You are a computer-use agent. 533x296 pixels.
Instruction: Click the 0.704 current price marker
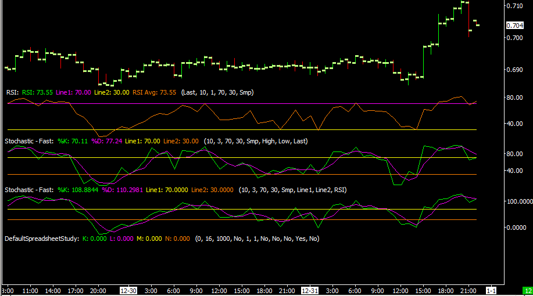[x=514, y=26]
